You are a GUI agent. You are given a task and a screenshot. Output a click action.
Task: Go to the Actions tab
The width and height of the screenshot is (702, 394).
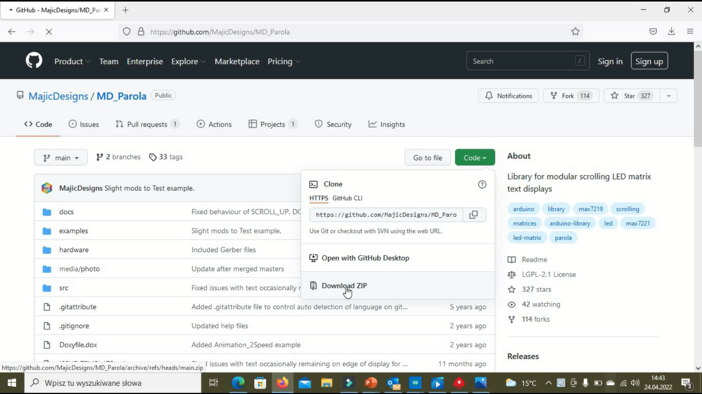pos(214,124)
